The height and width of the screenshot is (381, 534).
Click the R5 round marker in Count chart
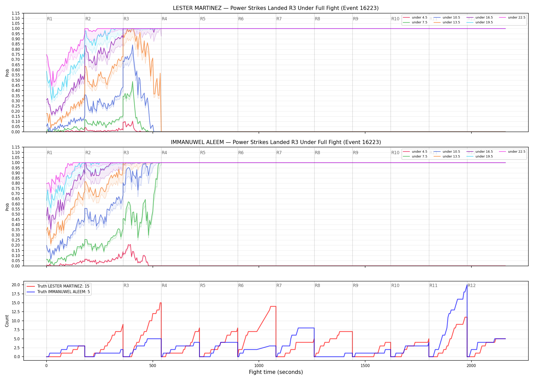coord(203,285)
